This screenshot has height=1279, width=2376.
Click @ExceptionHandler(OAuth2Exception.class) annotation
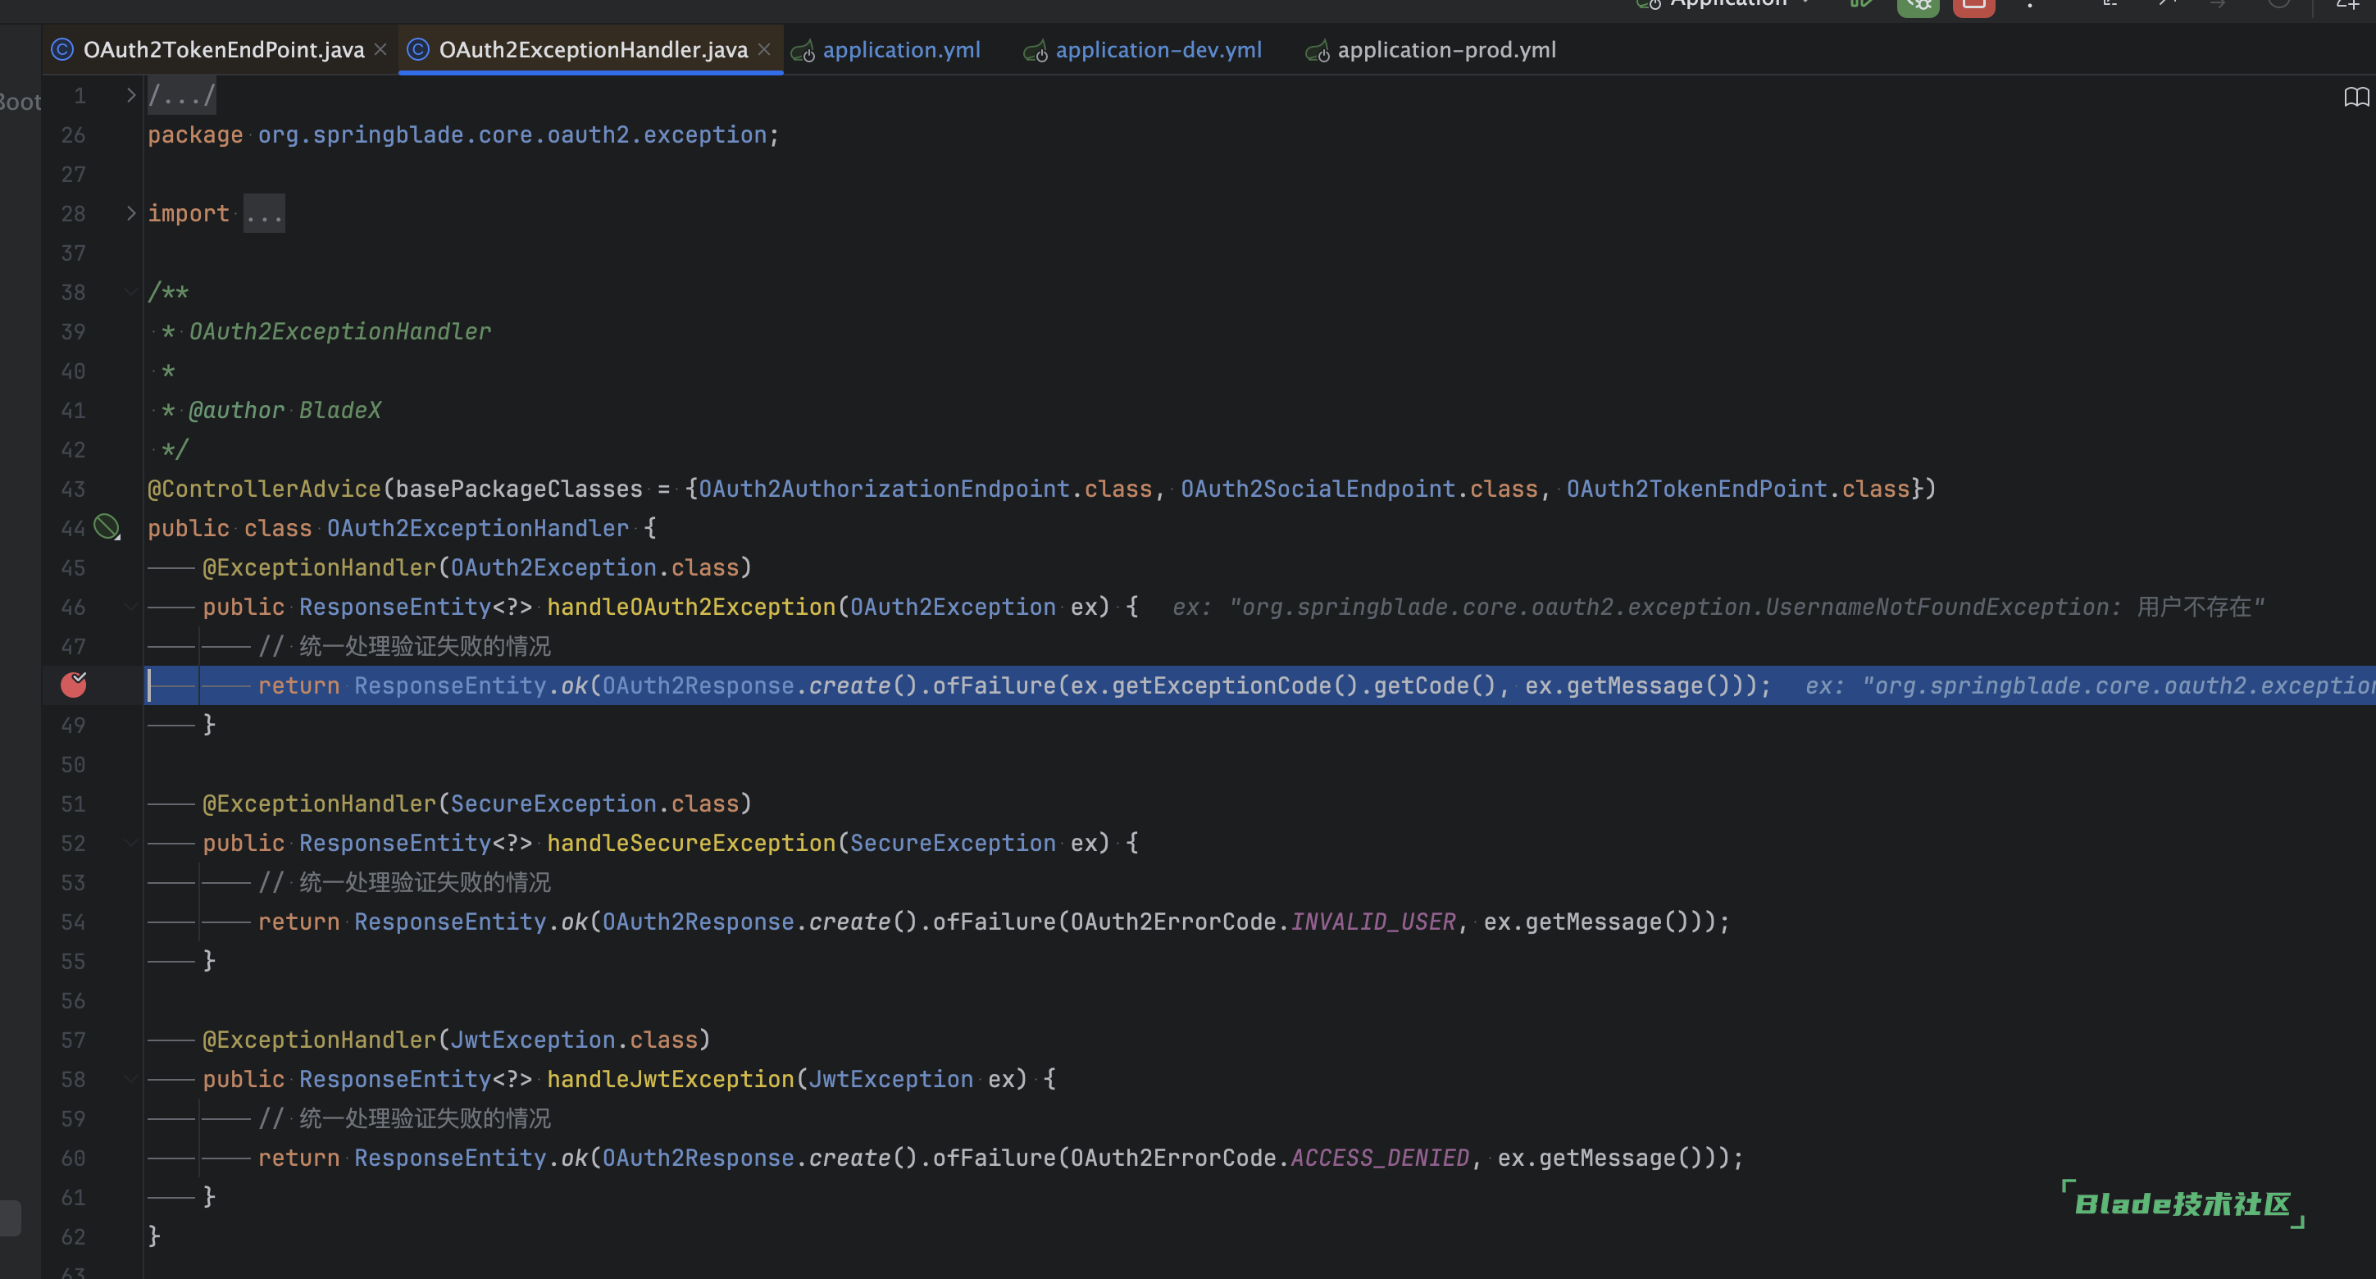pos(478,567)
